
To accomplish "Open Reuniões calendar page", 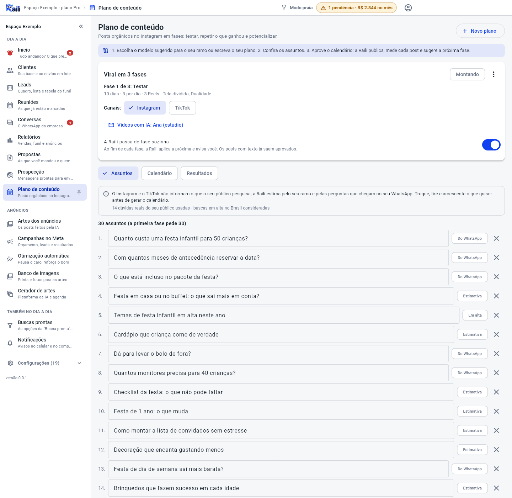I will pos(45,105).
